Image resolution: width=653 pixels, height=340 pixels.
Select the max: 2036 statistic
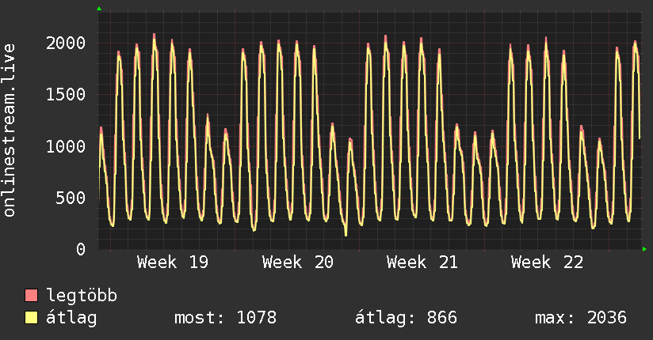pos(581,318)
